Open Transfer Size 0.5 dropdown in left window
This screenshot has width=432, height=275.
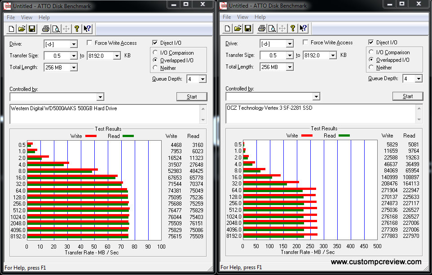click(x=74, y=56)
